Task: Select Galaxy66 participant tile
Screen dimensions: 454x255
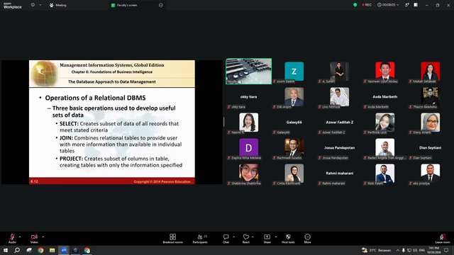Action: tap(294, 123)
